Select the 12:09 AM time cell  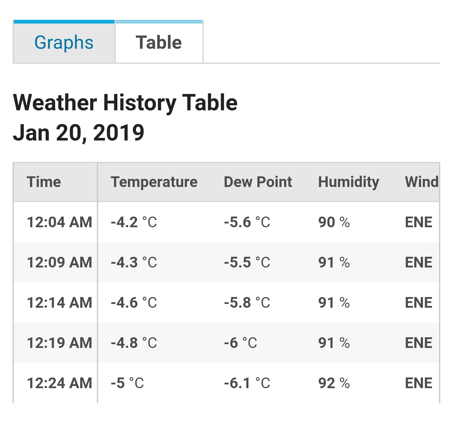[x=59, y=262]
